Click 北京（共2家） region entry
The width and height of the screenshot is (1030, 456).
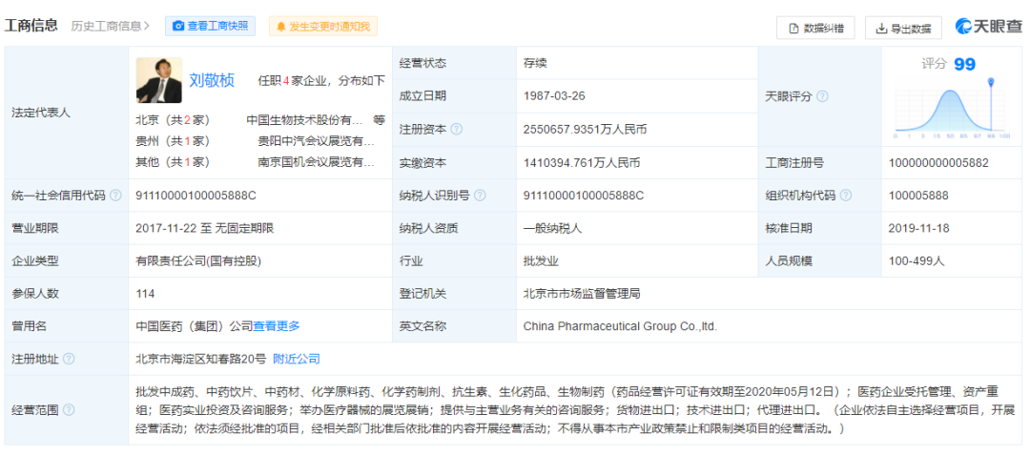(x=172, y=120)
